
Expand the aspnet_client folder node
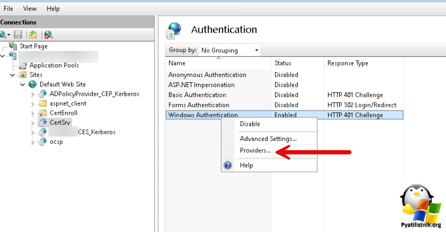(32, 104)
